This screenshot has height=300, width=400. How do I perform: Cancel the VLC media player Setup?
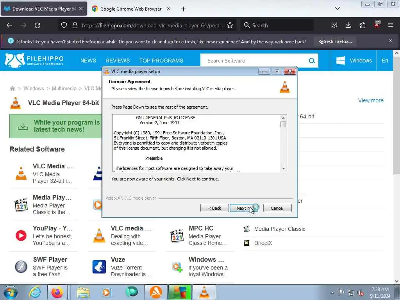point(277,208)
